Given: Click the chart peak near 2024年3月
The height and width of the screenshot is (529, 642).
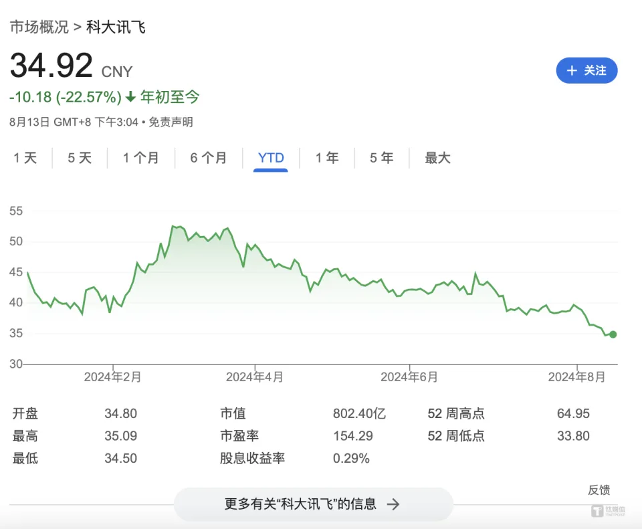Looking at the screenshot, I should pos(173,227).
